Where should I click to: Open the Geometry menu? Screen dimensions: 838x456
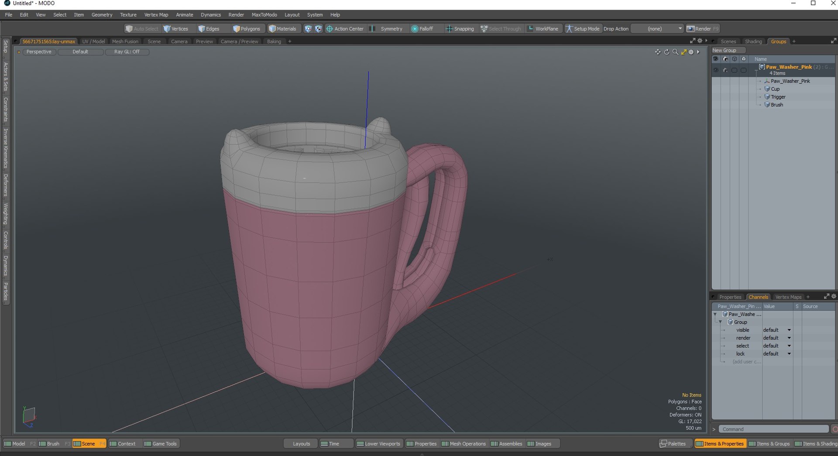(x=102, y=15)
